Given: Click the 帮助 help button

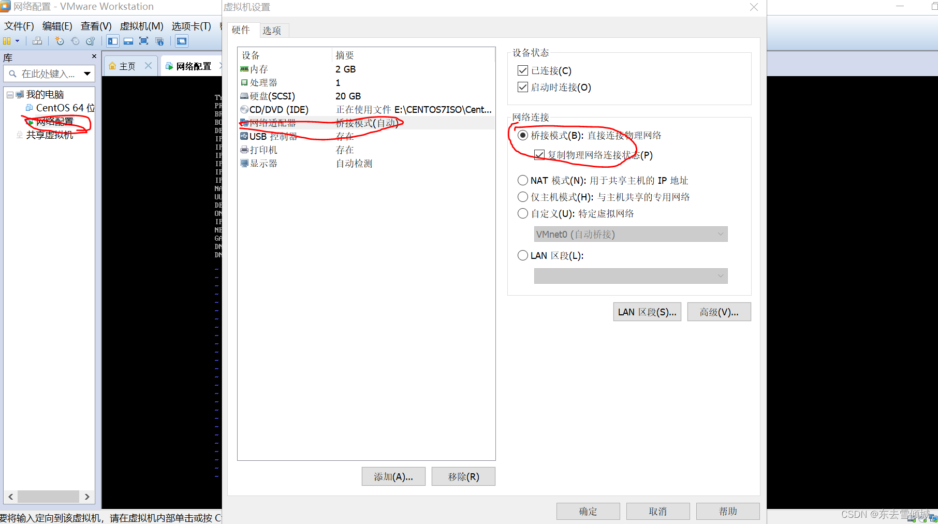Looking at the screenshot, I should (x=728, y=511).
